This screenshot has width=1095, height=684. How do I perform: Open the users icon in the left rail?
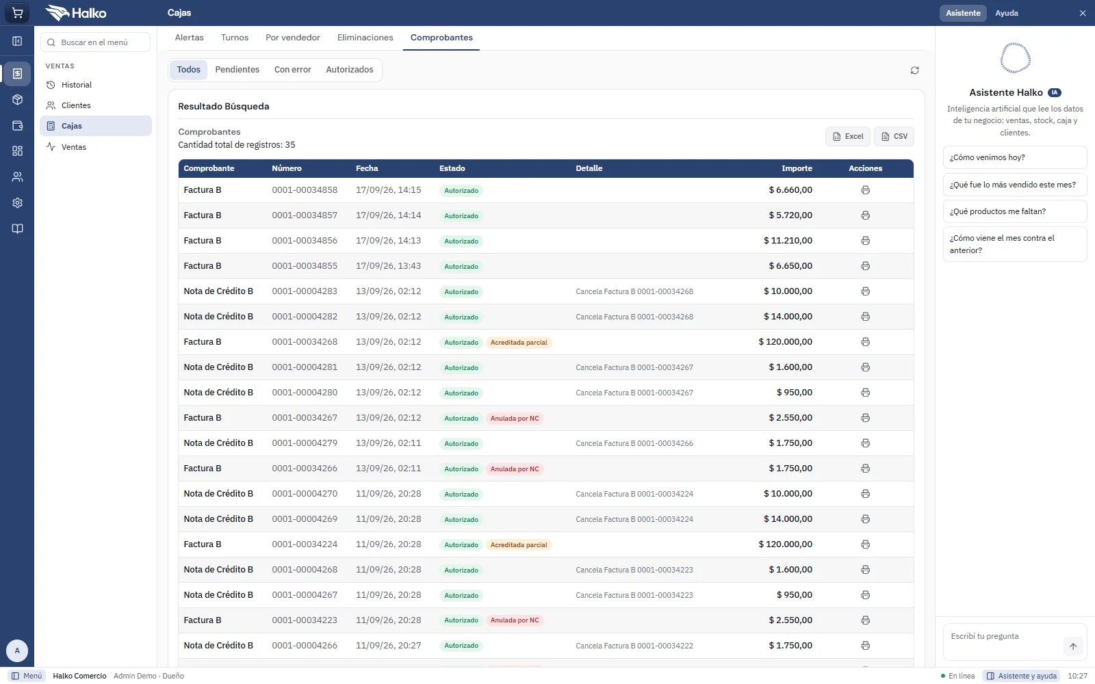click(17, 176)
